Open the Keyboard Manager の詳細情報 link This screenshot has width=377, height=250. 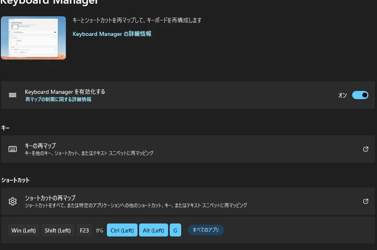[x=112, y=34]
